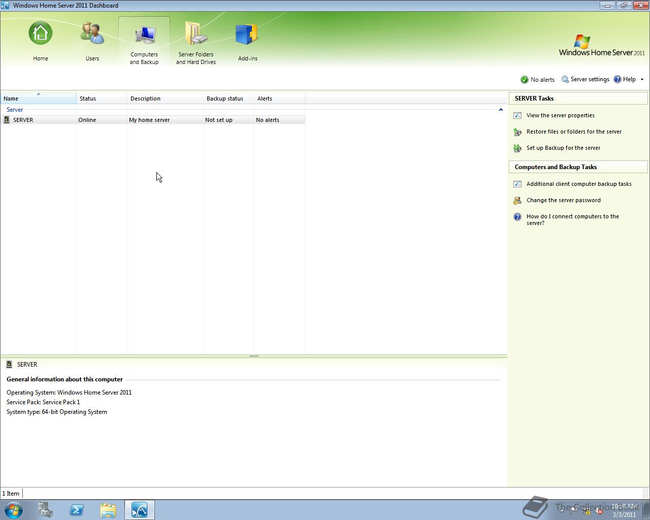Sort by the Alerts column header

click(279, 99)
